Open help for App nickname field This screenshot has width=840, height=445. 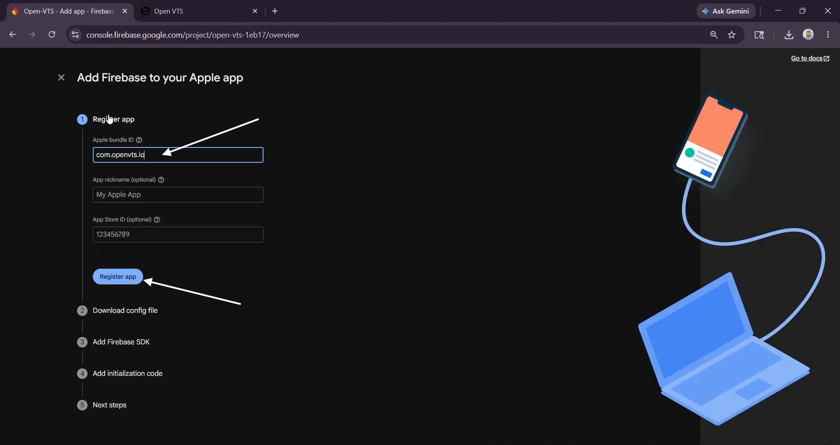click(x=161, y=180)
